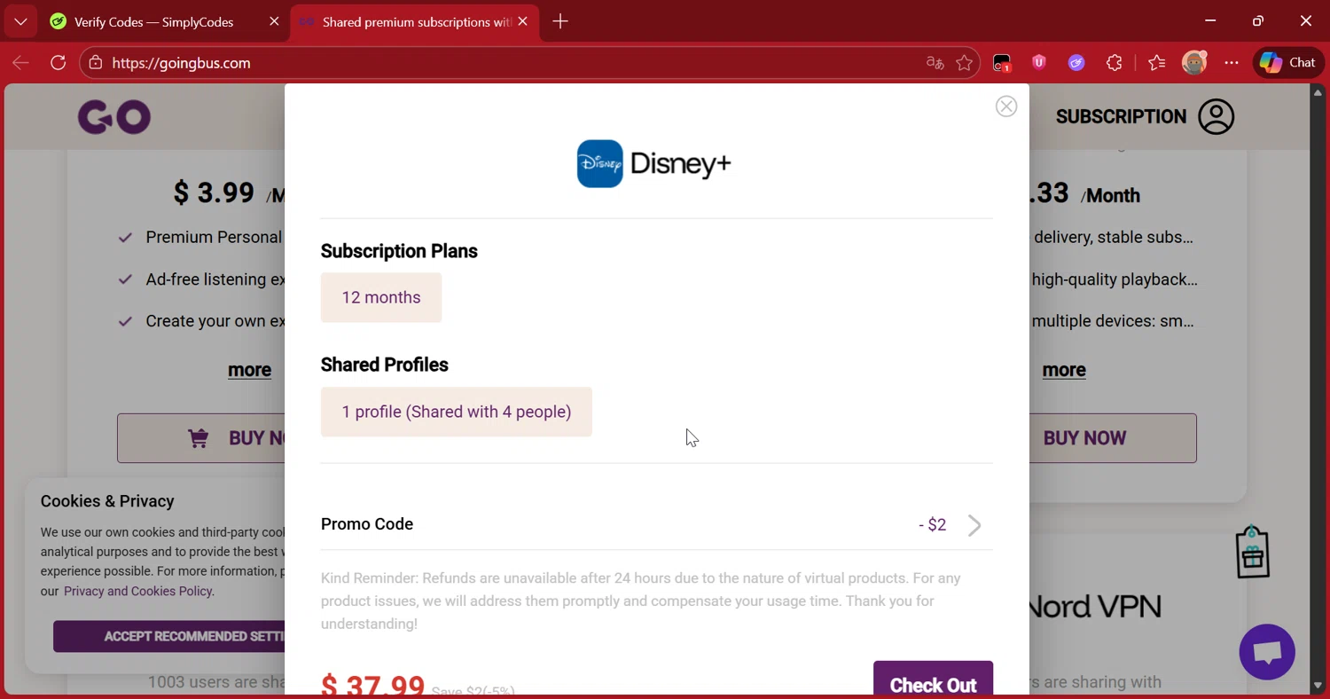Click the Disney+ logo icon
1330x699 pixels.
tap(599, 163)
